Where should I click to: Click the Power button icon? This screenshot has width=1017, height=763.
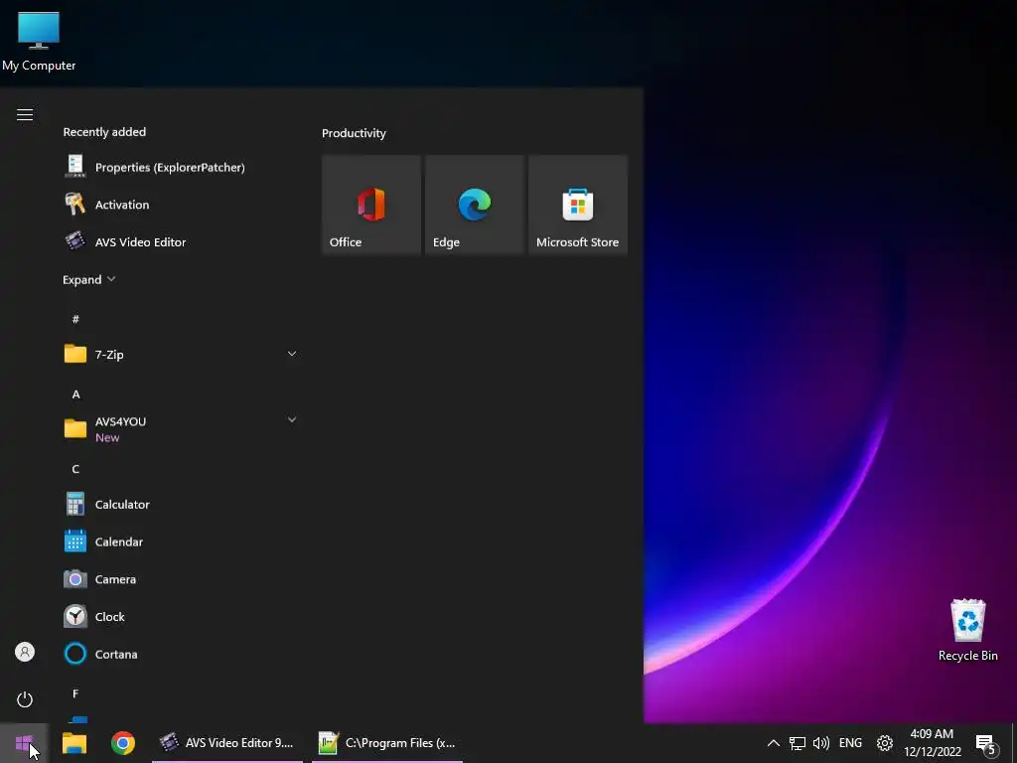point(25,699)
